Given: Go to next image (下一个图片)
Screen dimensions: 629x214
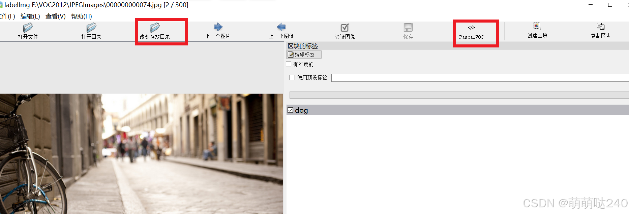Looking at the screenshot, I should (218, 27).
